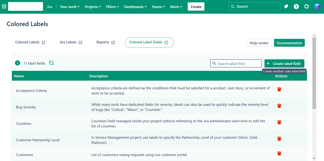Delete the Countries label field
Screen dimensions: 324x161
pyautogui.click(x=279, y=122)
